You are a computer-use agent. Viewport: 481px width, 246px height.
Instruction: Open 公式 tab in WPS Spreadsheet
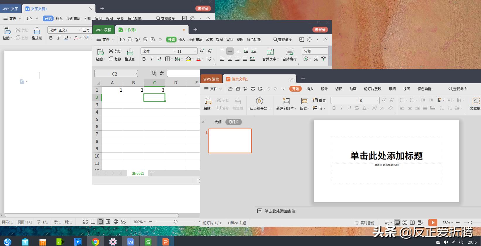coord(209,40)
